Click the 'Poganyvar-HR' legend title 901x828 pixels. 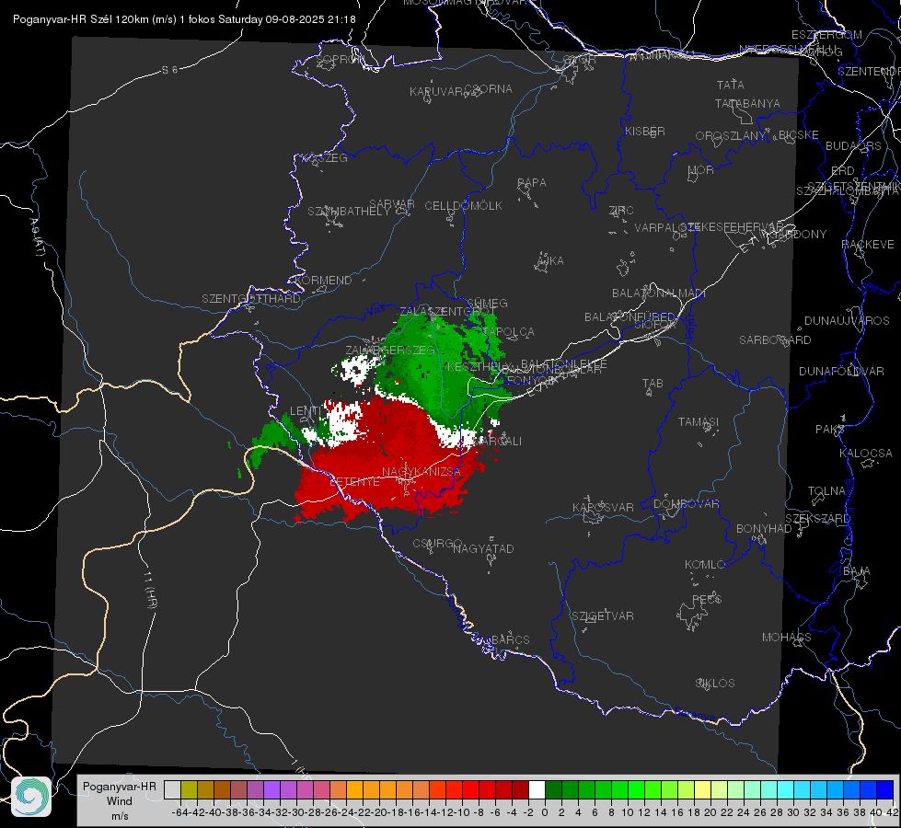point(120,787)
